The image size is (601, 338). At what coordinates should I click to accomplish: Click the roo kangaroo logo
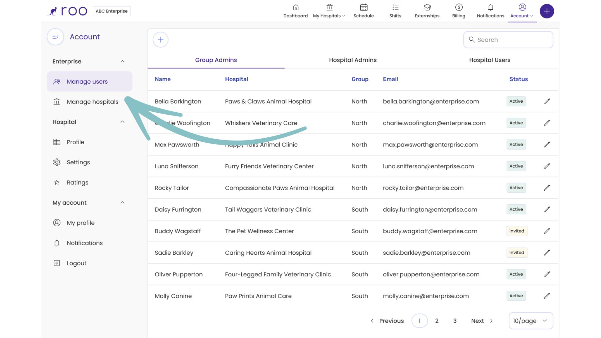tap(67, 11)
